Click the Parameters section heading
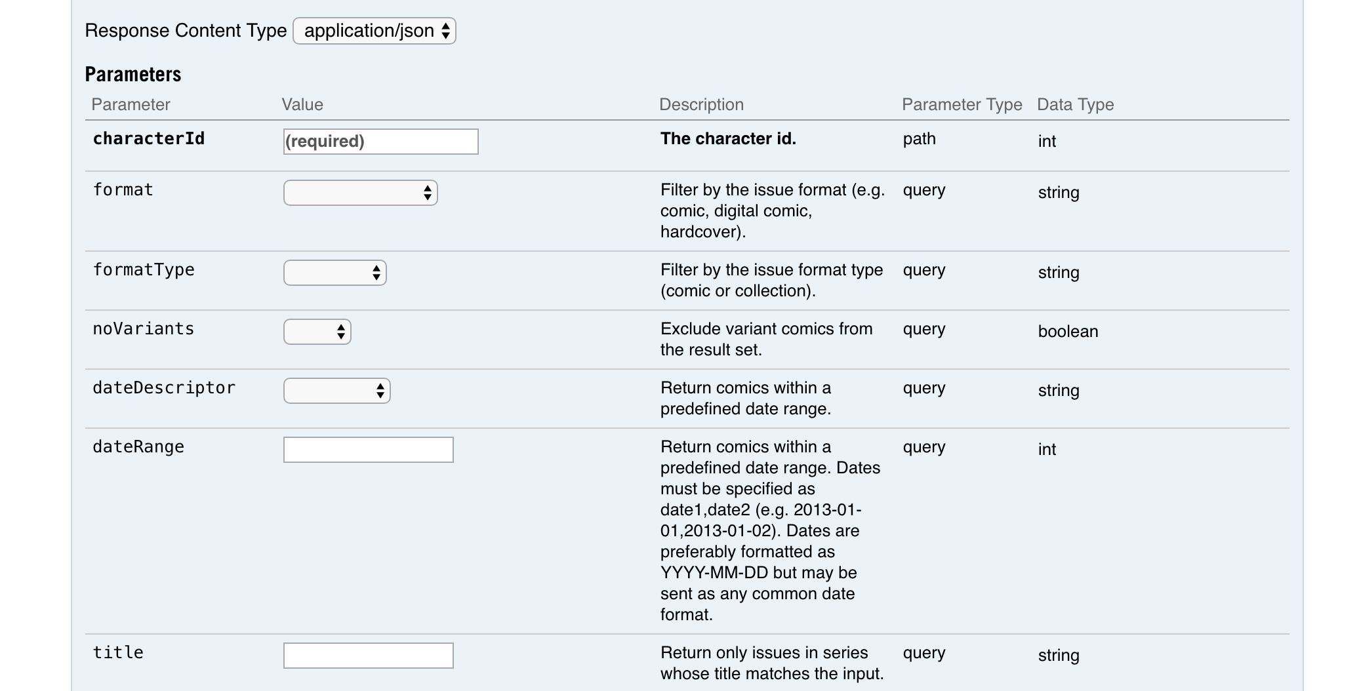This screenshot has width=1359, height=691. pos(133,74)
